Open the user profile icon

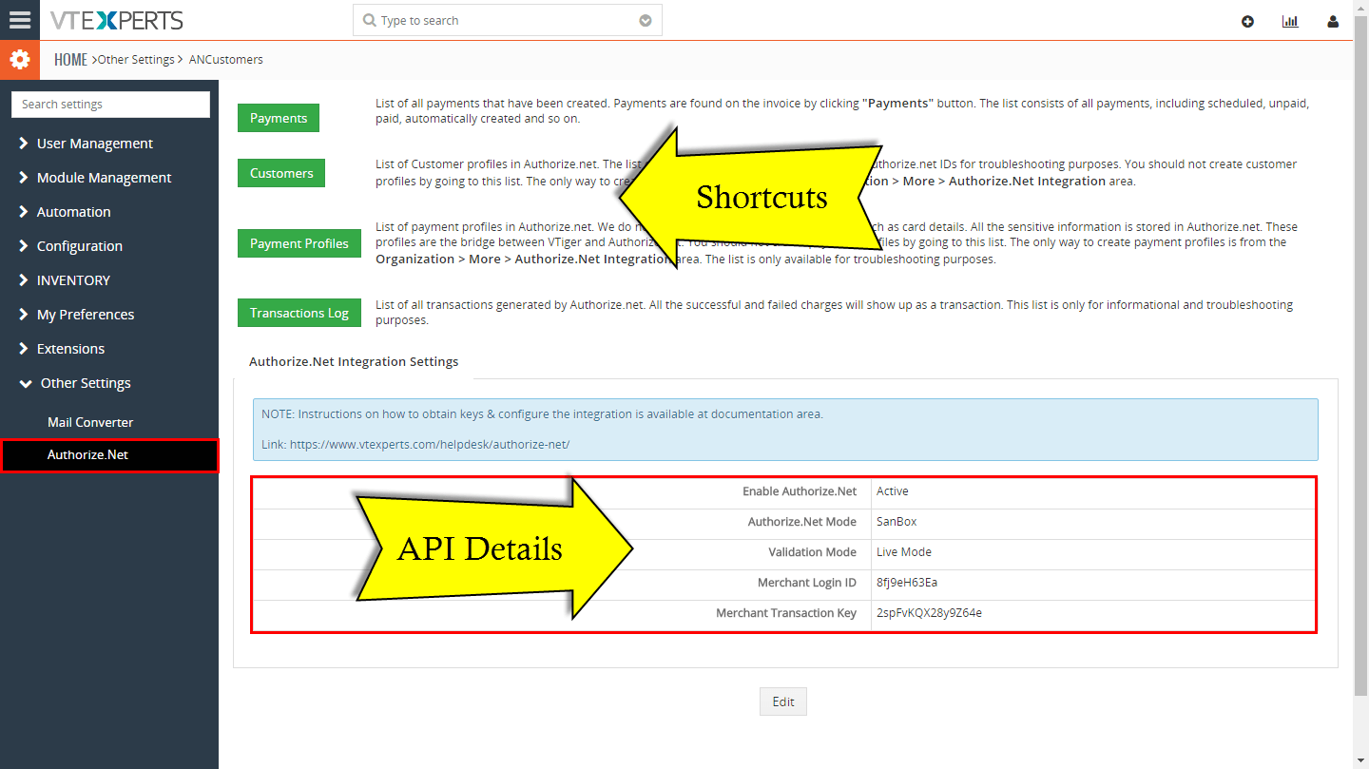1332,20
